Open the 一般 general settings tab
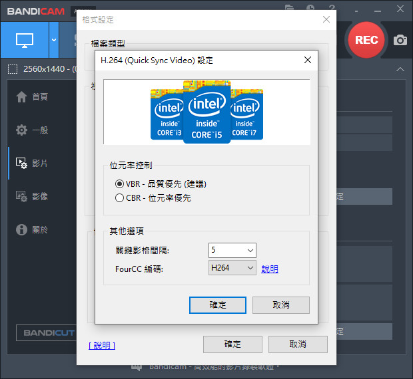 click(32, 130)
